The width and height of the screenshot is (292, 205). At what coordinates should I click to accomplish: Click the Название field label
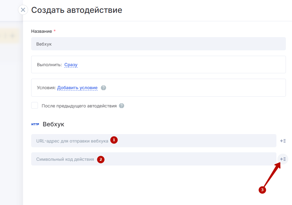tap(42, 31)
